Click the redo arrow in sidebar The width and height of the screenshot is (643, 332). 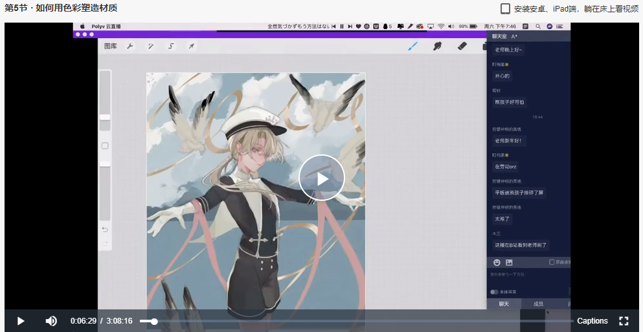pyautogui.click(x=105, y=244)
